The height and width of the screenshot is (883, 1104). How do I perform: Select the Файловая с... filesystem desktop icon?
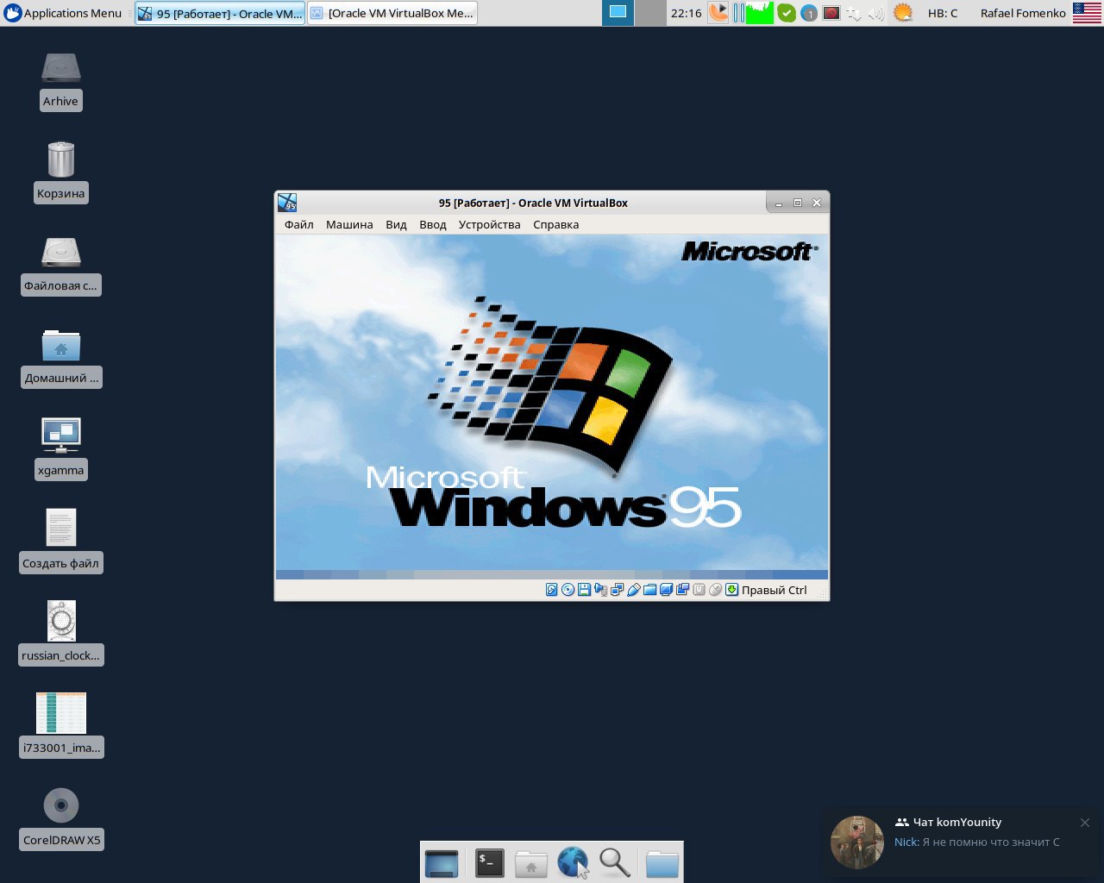60,266
